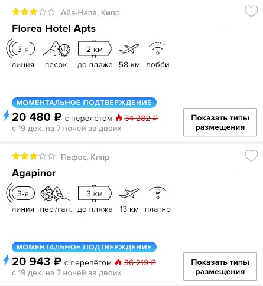Open the Agapinor hotel title
The image size is (263, 286).
(34, 173)
